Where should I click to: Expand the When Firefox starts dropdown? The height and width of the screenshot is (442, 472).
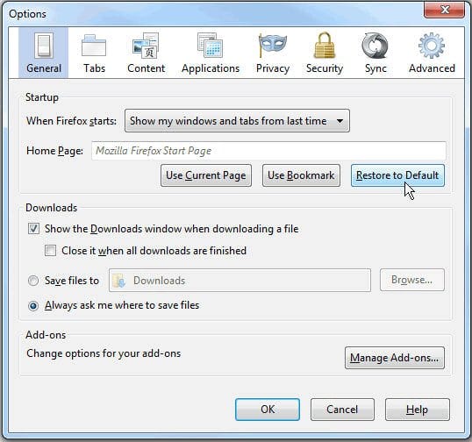[237, 121]
